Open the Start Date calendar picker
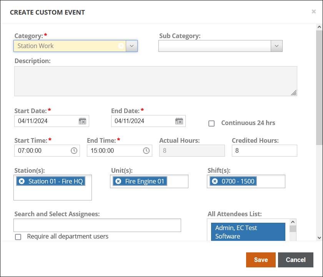Viewport: 323px width, 277px height. (x=82, y=121)
